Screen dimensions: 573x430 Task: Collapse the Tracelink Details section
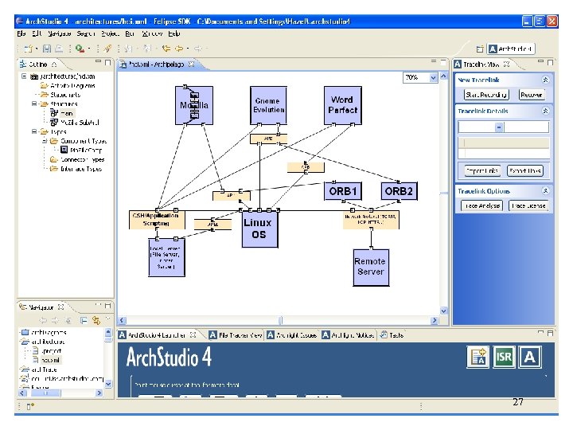coord(545,111)
